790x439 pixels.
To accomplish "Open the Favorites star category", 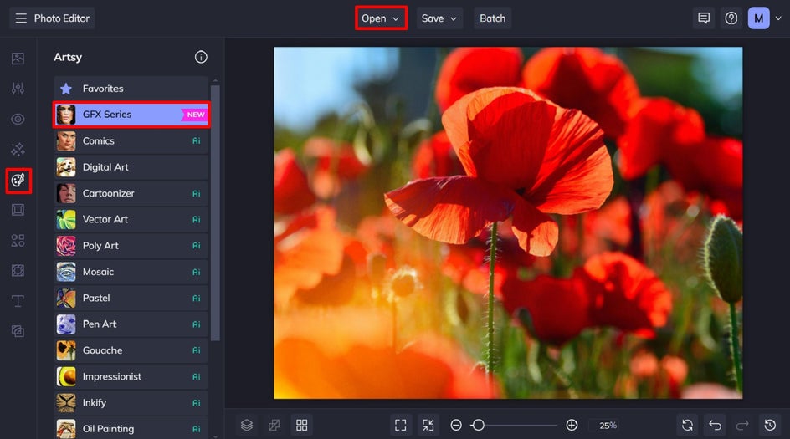I will 131,89.
